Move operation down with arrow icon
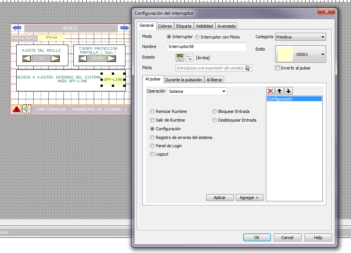 pos(289,91)
